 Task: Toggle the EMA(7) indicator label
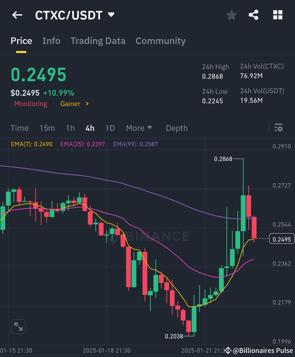pos(31,144)
